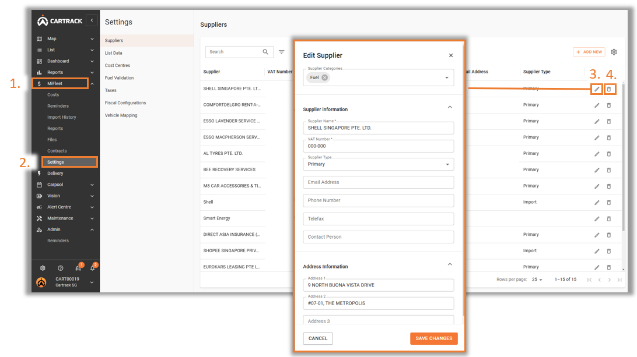Open Contracts under MiFleet
Screen dimensions: 637x357
pyautogui.click(x=57, y=151)
